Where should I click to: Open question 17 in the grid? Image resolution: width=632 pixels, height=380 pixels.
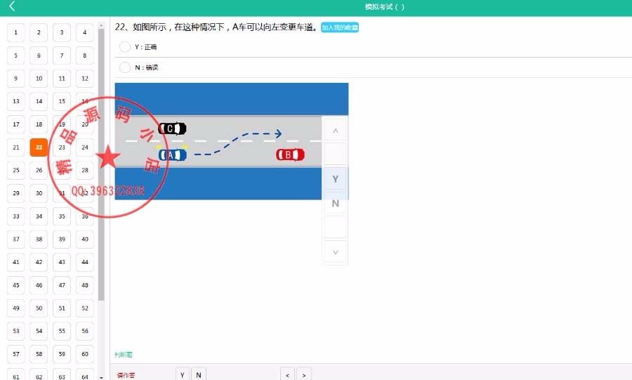(x=15, y=124)
